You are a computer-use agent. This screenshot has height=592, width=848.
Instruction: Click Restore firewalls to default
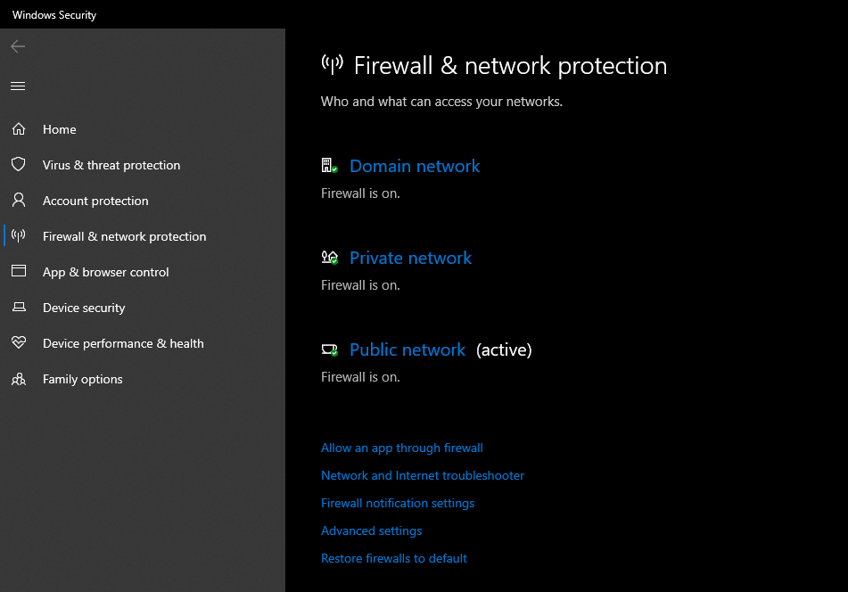[x=394, y=558]
